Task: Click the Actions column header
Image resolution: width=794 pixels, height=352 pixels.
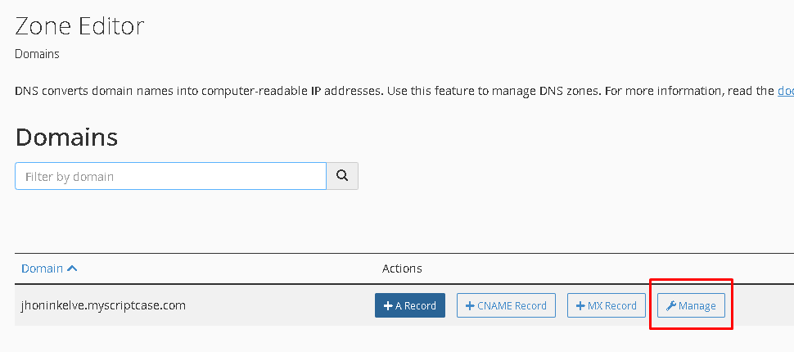Action: (402, 269)
